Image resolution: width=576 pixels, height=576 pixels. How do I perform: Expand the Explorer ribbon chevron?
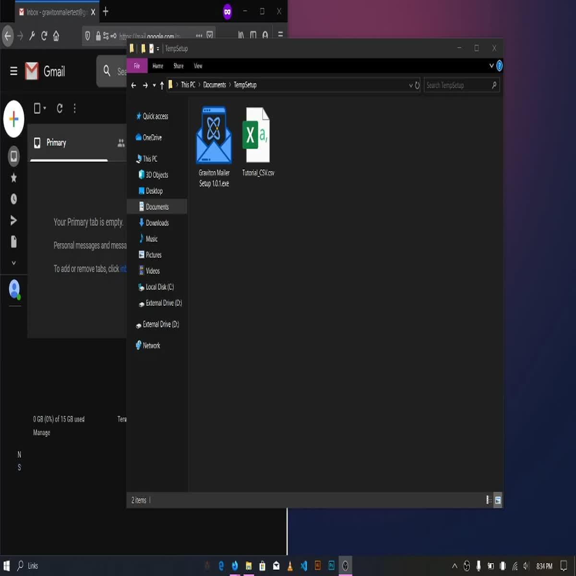[491, 66]
